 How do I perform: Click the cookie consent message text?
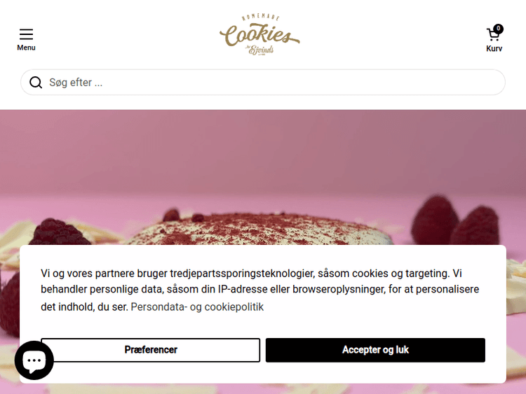pos(259,290)
